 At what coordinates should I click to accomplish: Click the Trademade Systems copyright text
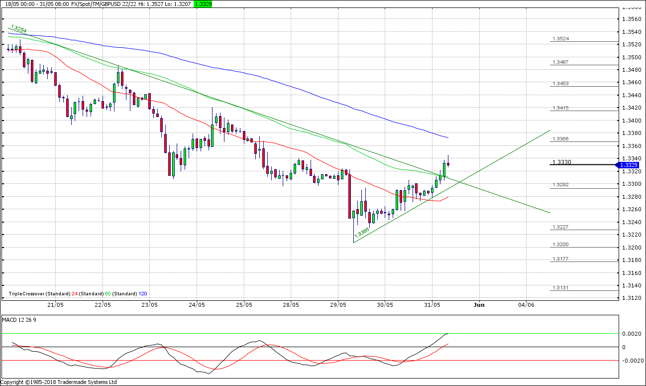click(x=59, y=382)
